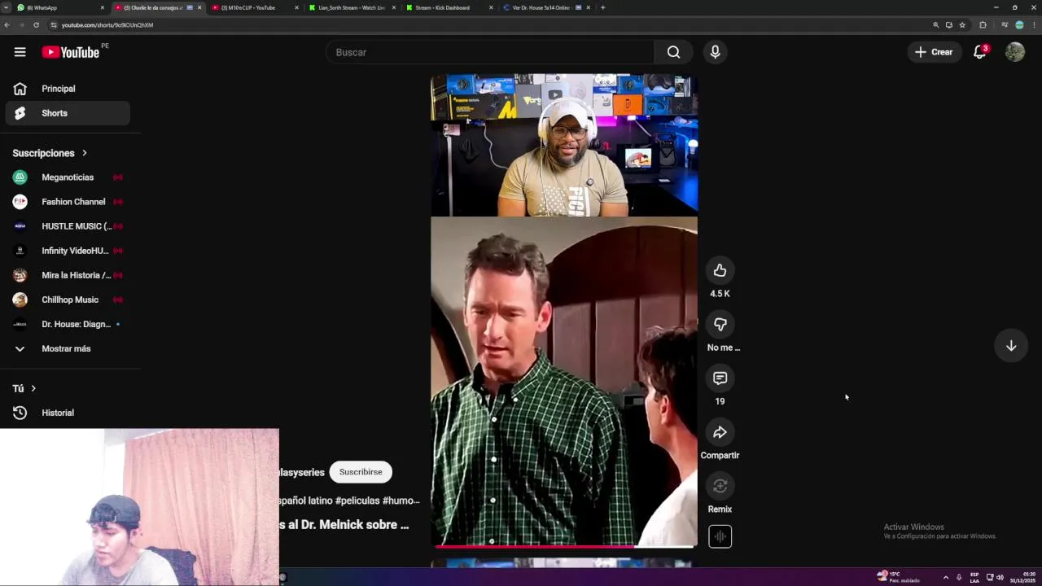The height and width of the screenshot is (586, 1042).
Task: Click the address bar URL
Action: tap(107, 25)
